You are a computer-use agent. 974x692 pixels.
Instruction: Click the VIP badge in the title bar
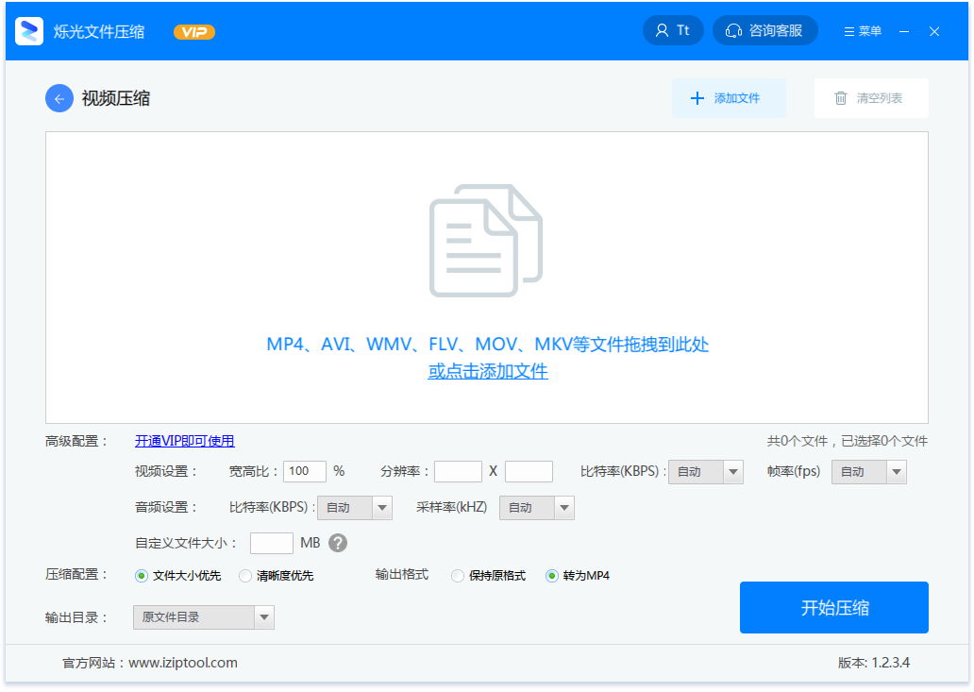click(x=193, y=29)
